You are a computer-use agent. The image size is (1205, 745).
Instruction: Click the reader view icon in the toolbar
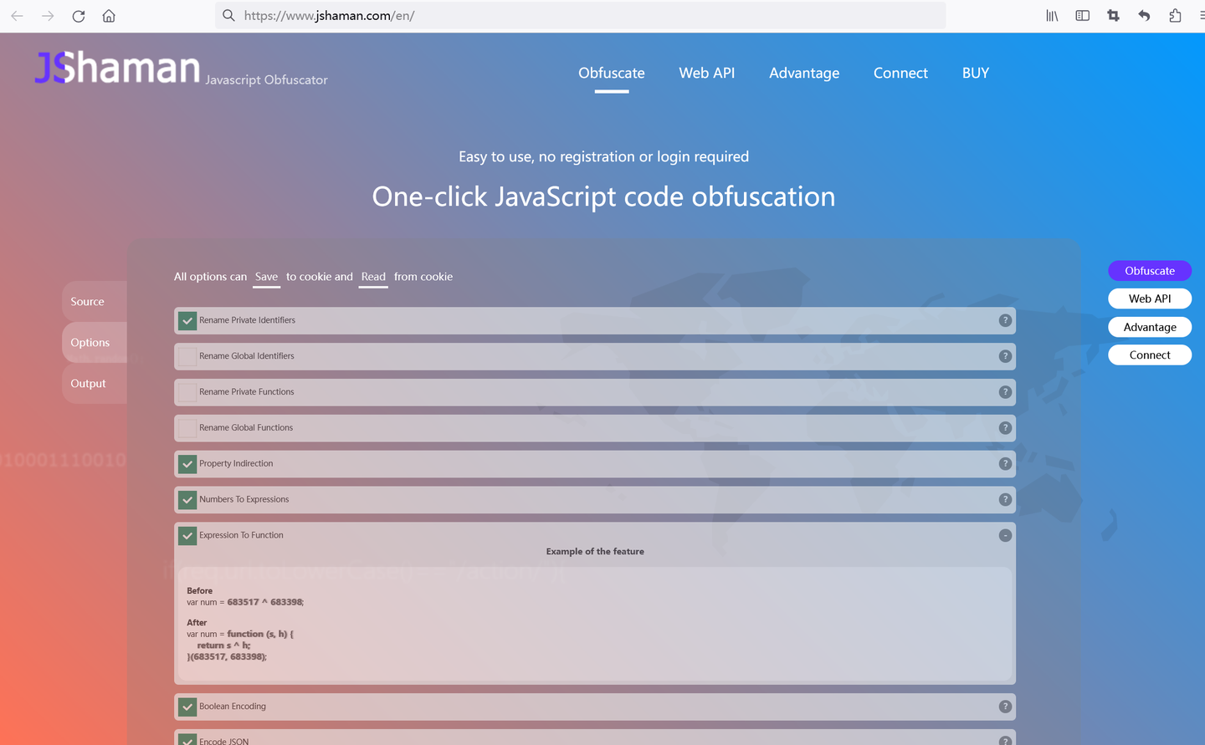pyautogui.click(x=1082, y=15)
